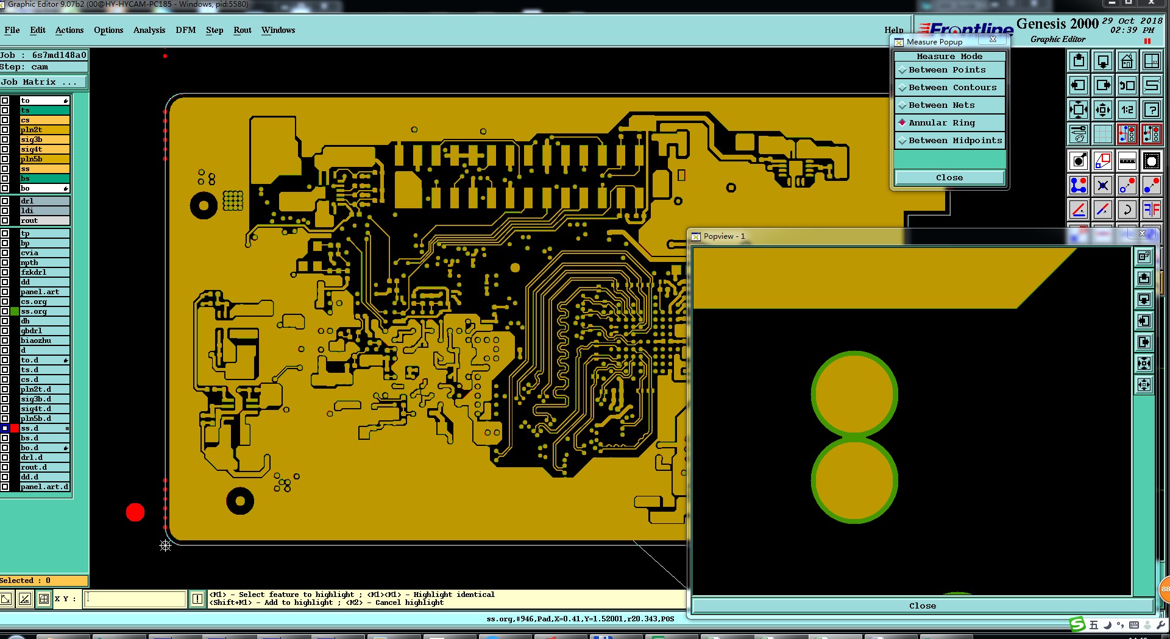Image resolution: width=1170 pixels, height=639 pixels.
Task: Open the Rout menu
Action: [243, 30]
